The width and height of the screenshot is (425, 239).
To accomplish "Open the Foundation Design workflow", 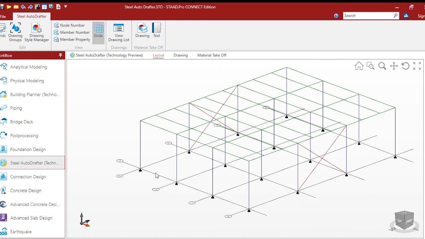I will [33, 149].
